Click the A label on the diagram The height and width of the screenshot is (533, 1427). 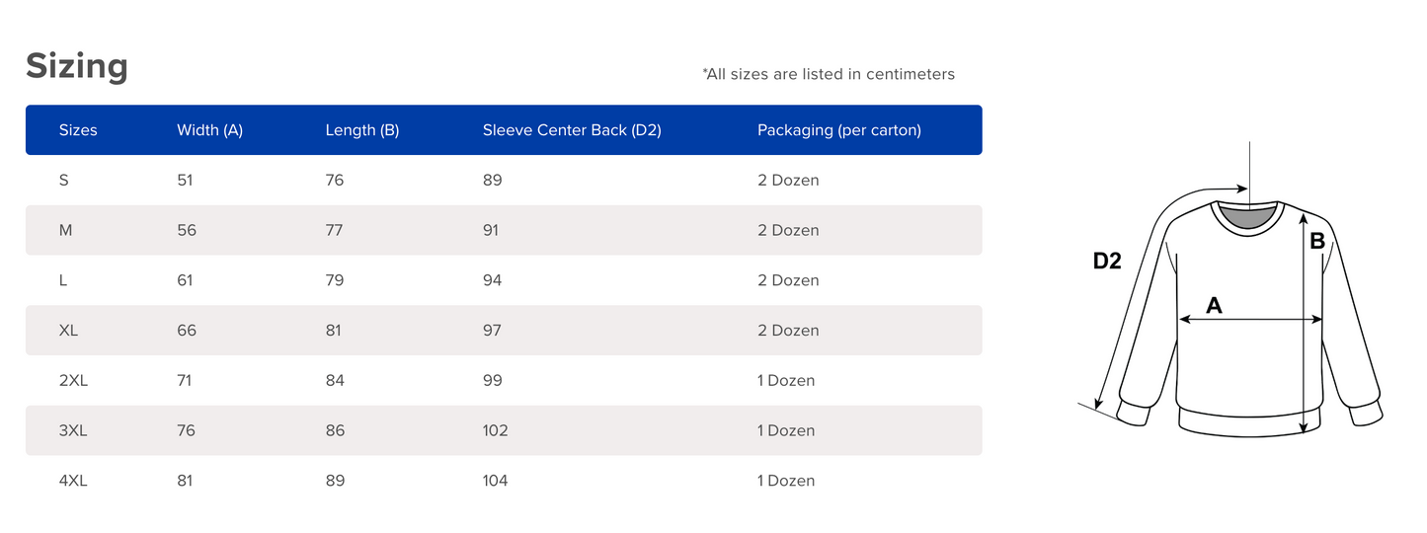(x=1214, y=306)
